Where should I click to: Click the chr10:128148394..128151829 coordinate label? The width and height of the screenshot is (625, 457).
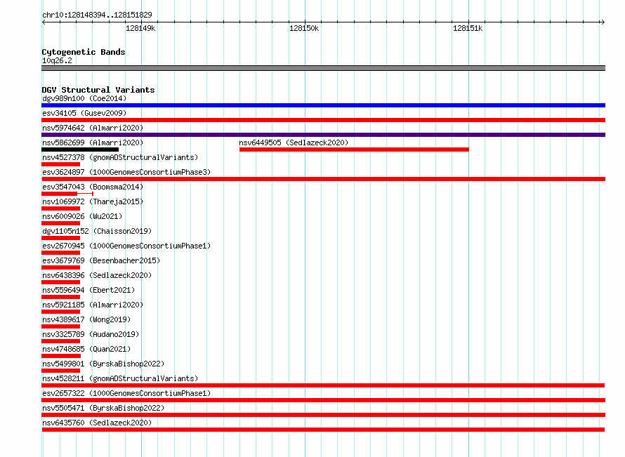(97, 15)
